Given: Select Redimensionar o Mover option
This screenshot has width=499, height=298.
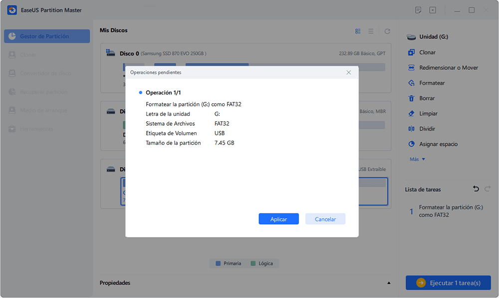Looking at the screenshot, I should (449, 67).
